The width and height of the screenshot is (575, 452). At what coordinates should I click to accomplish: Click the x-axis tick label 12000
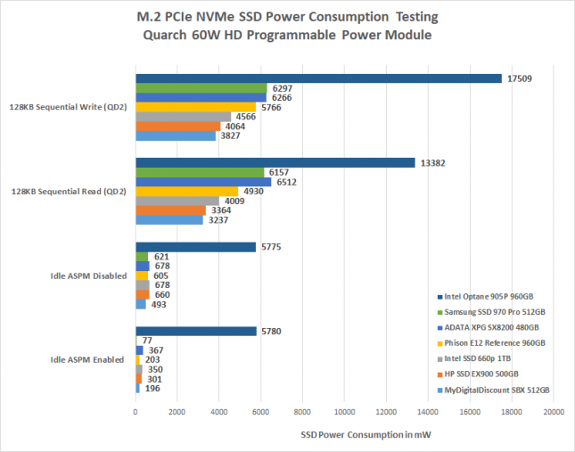pyautogui.click(x=386, y=412)
